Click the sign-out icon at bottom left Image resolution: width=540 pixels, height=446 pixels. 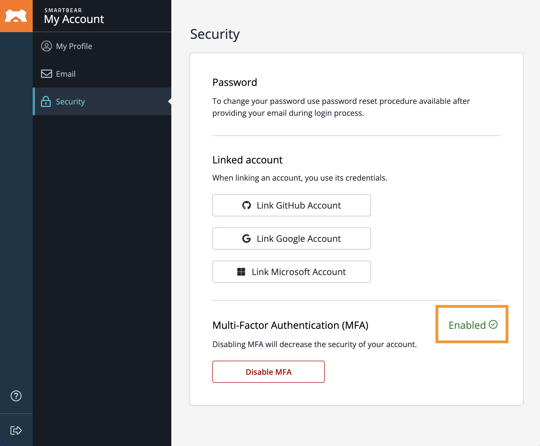[x=16, y=430]
